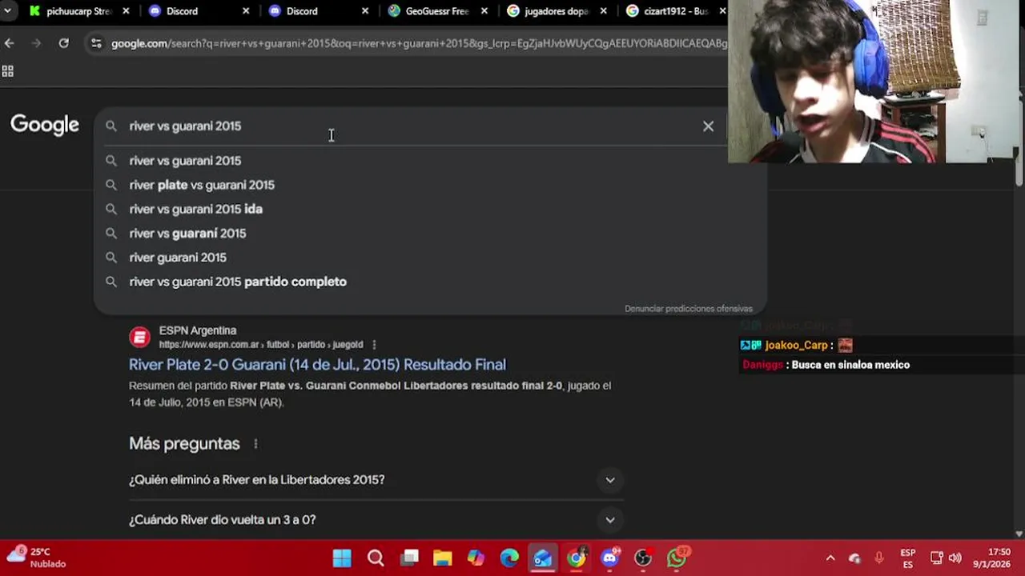Reload the Google search page

tap(63, 43)
